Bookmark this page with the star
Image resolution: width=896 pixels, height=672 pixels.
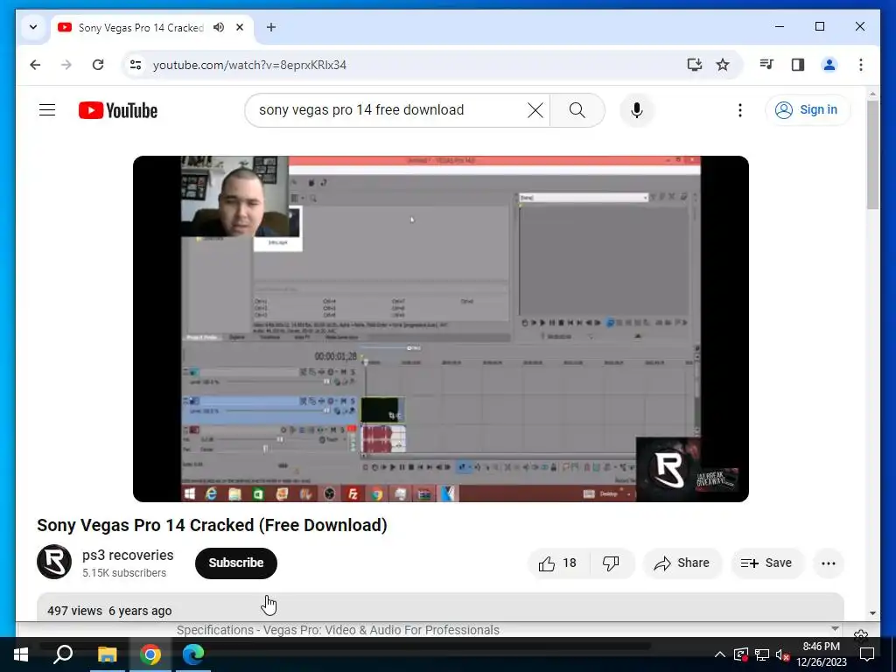click(723, 65)
